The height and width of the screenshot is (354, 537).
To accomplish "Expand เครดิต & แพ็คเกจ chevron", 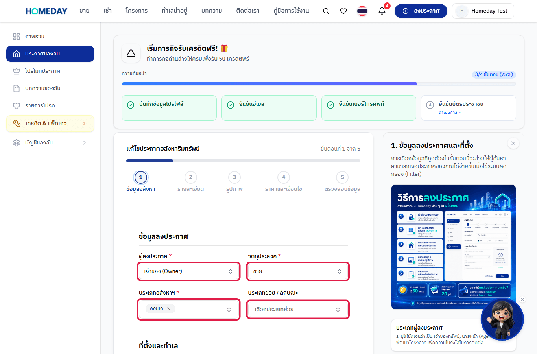I will pyautogui.click(x=84, y=124).
